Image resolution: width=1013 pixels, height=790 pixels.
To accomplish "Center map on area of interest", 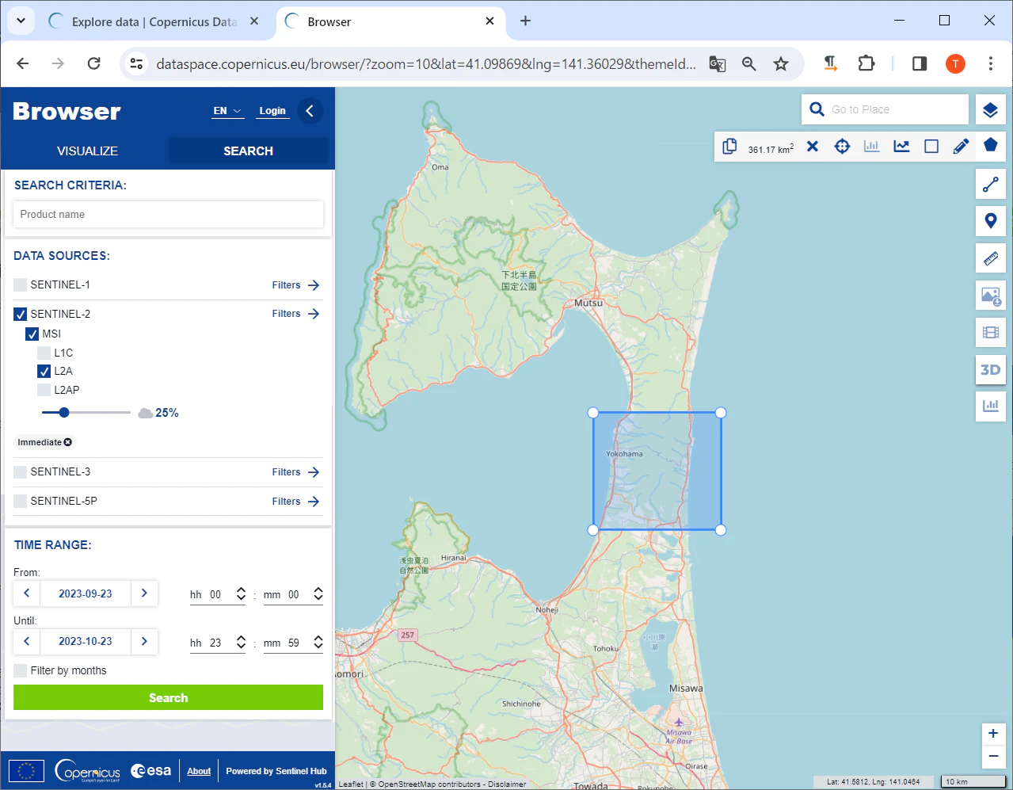I will pyautogui.click(x=842, y=147).
